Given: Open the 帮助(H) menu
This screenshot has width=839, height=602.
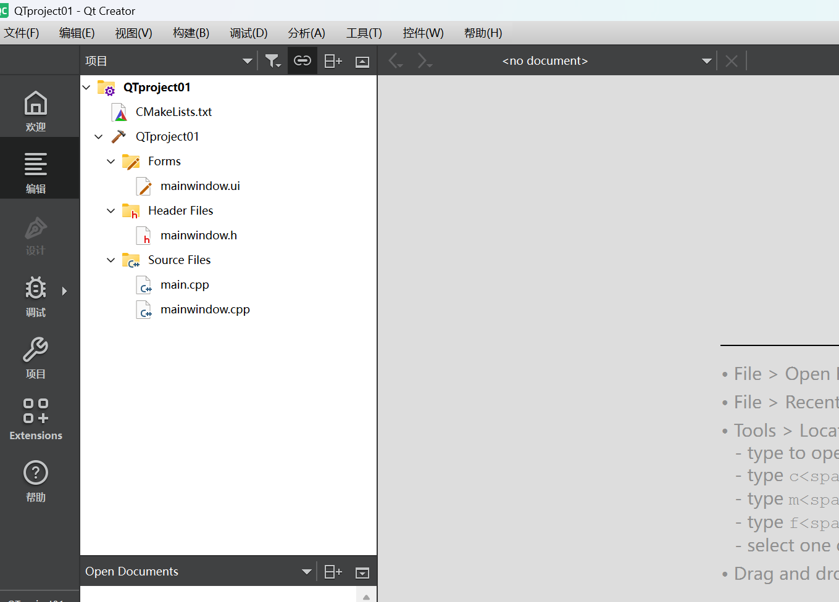Looking at the screenshot, I should pos(483,33).
